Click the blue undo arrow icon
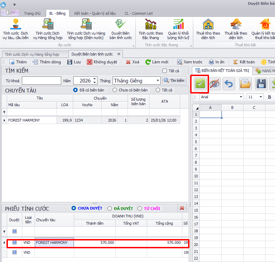This screenshot has height=262, width=275. tap(229, 84)
